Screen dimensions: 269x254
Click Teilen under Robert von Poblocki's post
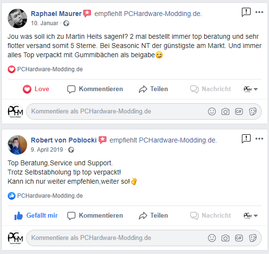tap(153, 216)
